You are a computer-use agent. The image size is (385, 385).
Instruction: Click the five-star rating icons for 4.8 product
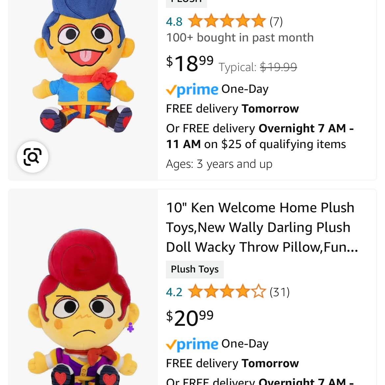227,21
